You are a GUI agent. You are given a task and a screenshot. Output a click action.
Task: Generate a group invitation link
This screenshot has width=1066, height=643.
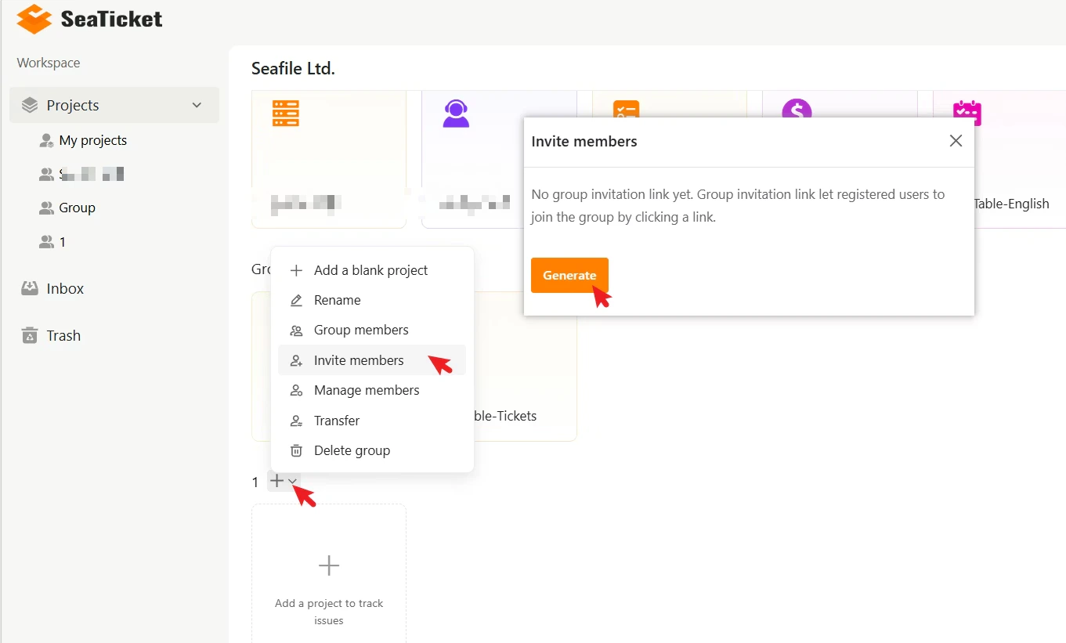pyautogui.click(x=569, y=276)
